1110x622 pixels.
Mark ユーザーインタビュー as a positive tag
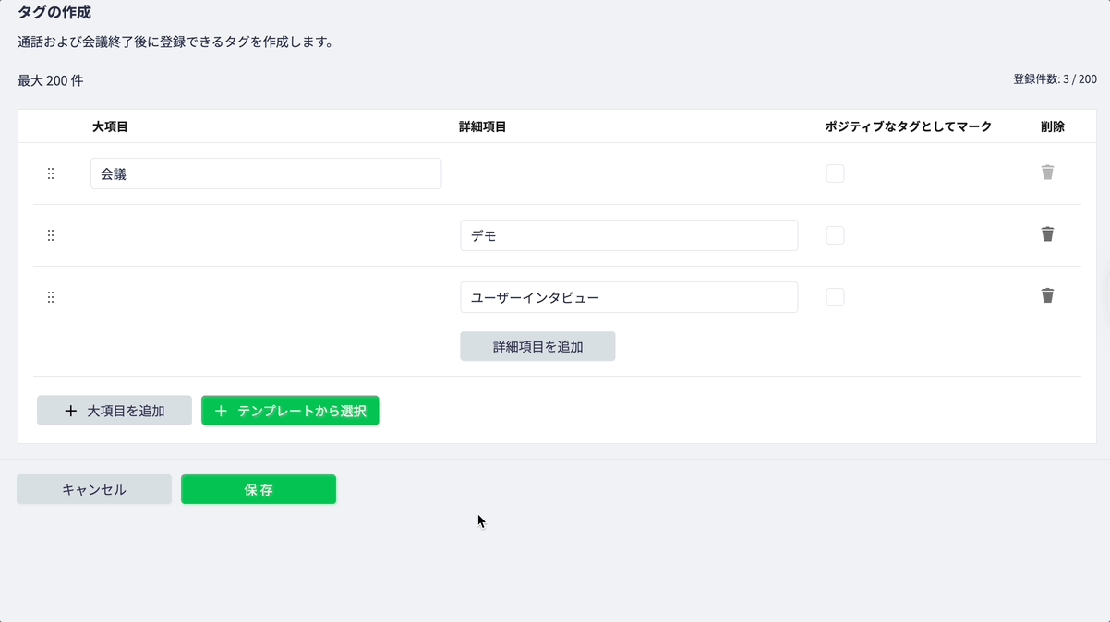(835, 297)
